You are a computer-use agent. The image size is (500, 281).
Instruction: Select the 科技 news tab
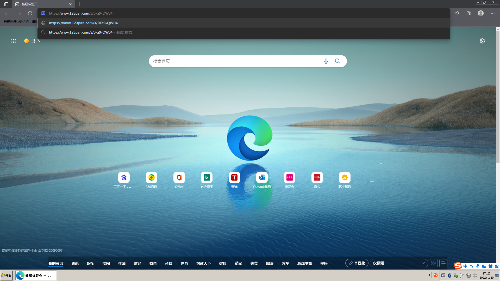coord(169,263)
